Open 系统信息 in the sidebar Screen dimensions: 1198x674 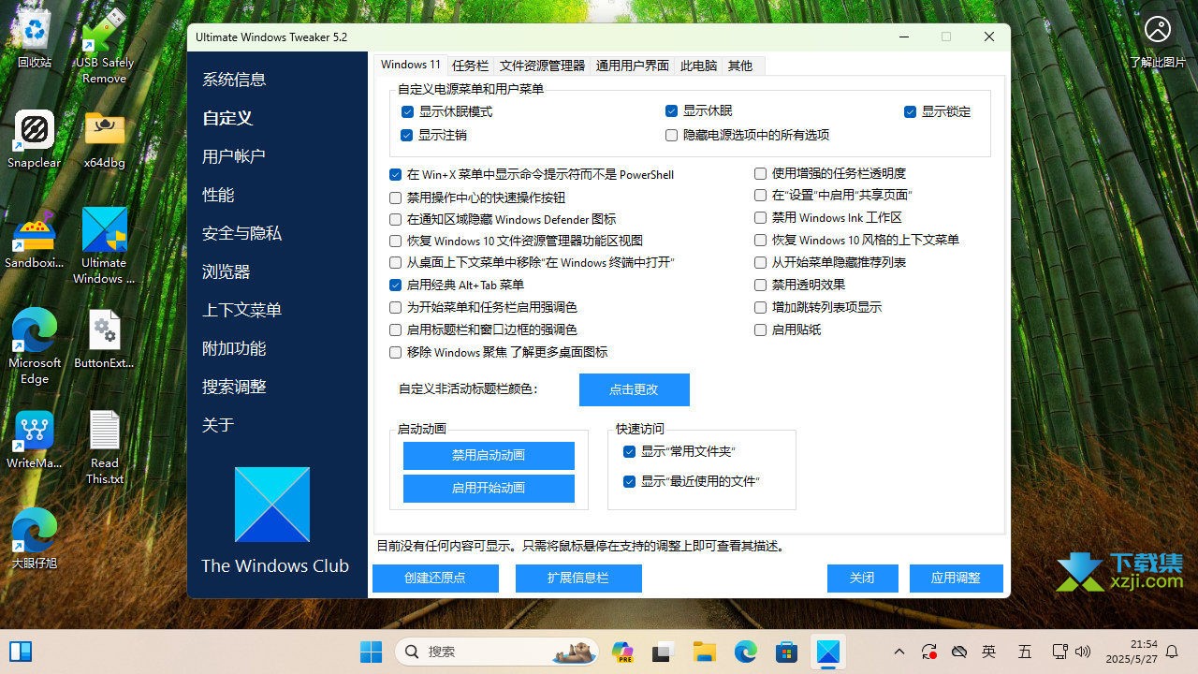tap(234, 80)
